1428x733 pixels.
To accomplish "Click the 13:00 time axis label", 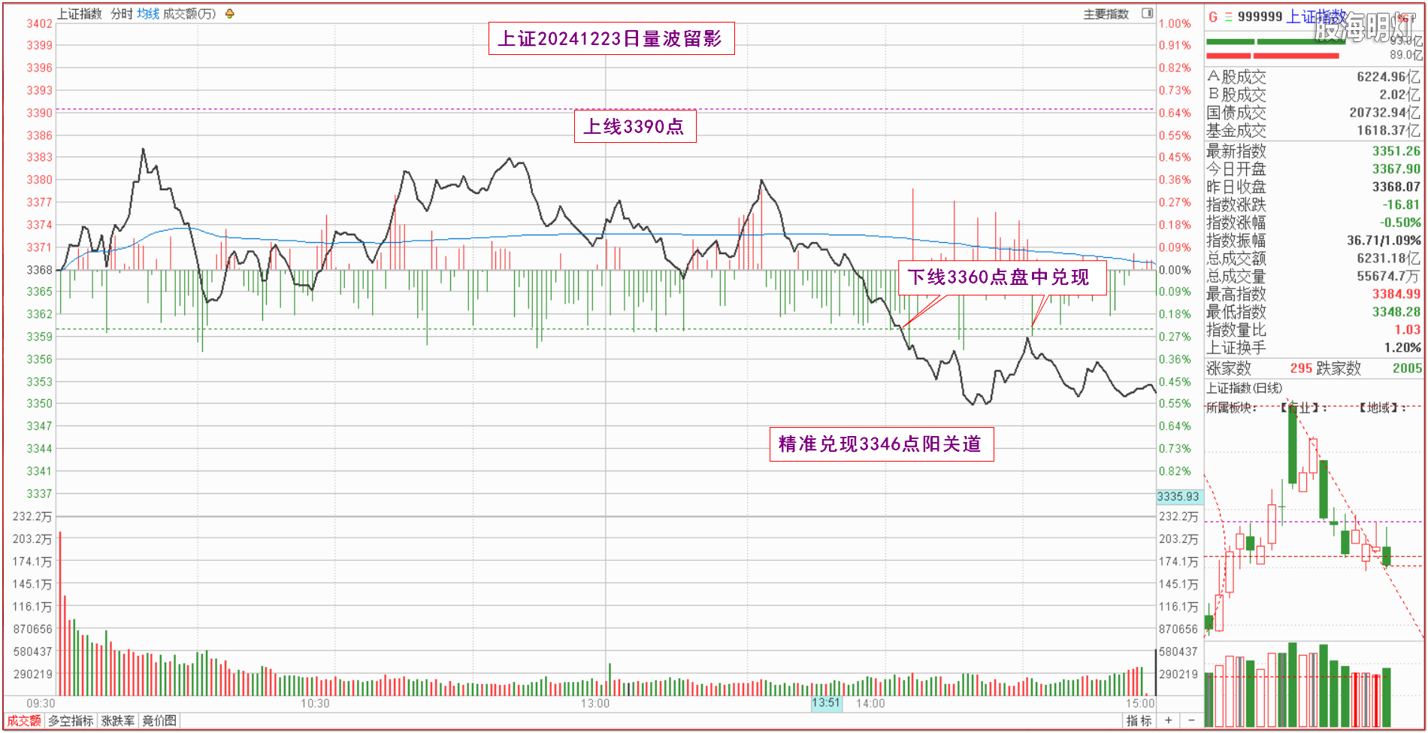I will click(x=594, y=704).
